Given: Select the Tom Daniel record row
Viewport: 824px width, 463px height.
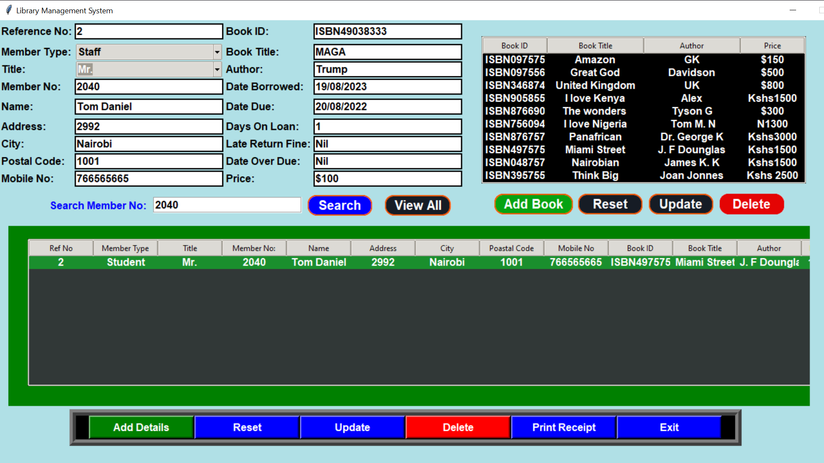Looking at the screenshot, I should [318, 262].
